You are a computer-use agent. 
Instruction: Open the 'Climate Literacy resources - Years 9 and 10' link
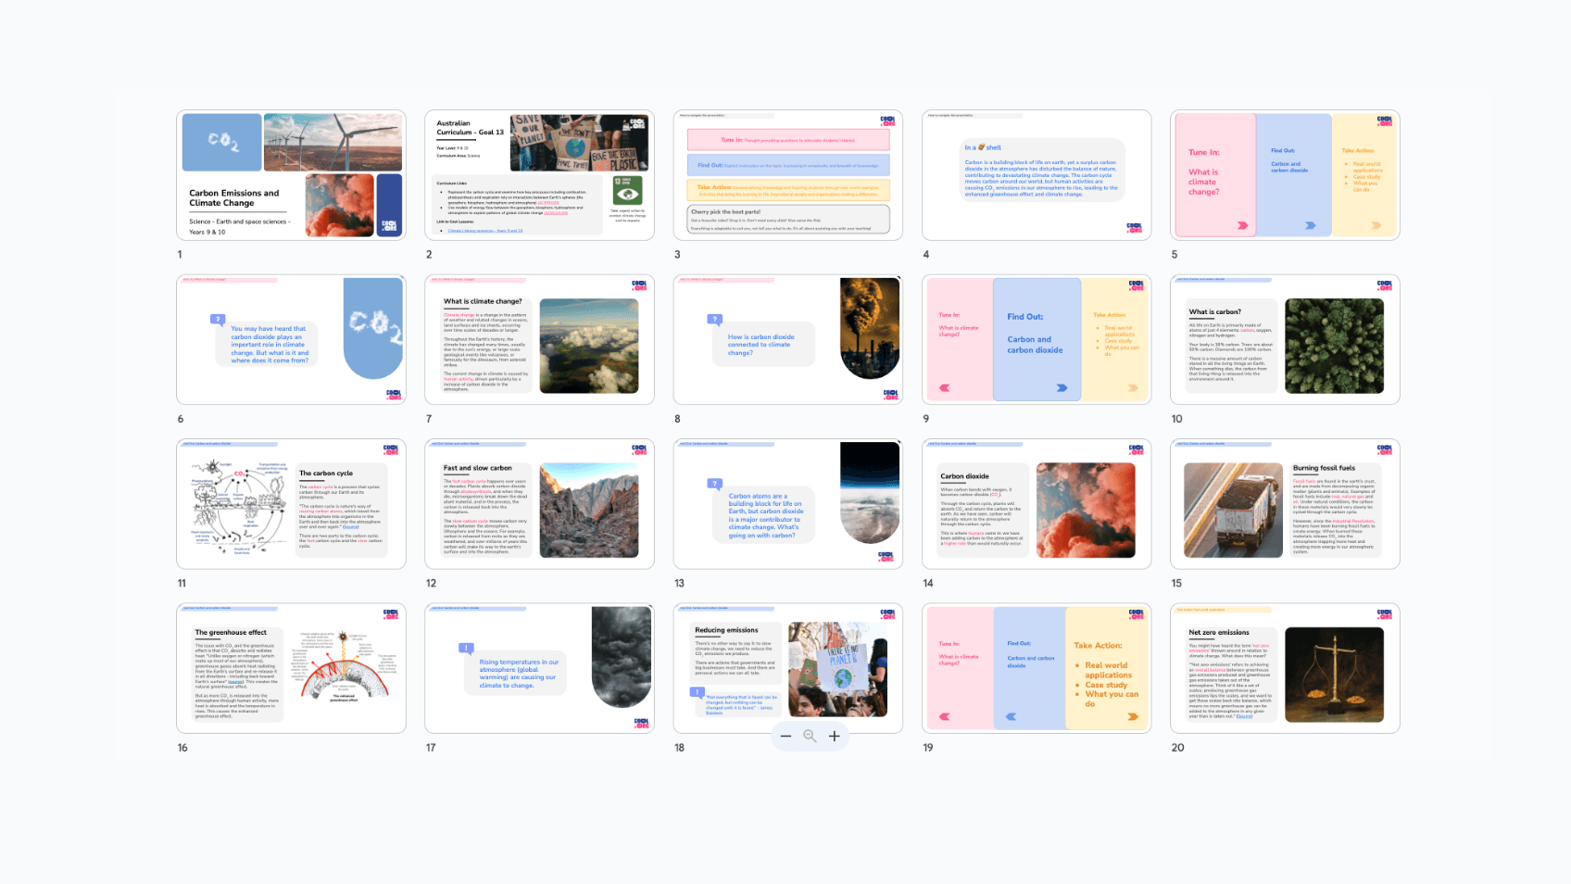485,231
